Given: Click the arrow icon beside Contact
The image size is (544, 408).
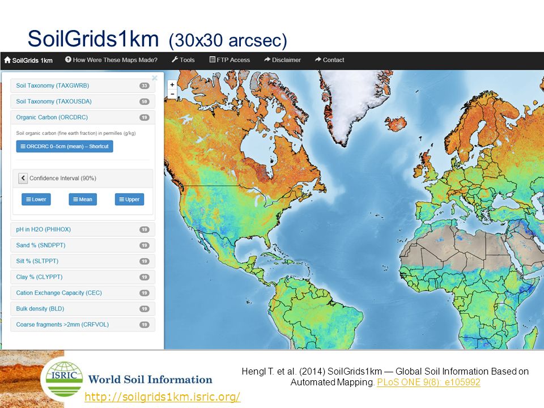Looking at the screenshot, I should click(x=318, y=59).
